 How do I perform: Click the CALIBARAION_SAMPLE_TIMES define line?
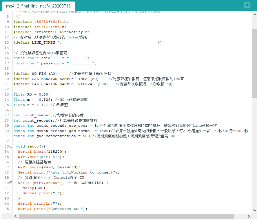99,79
